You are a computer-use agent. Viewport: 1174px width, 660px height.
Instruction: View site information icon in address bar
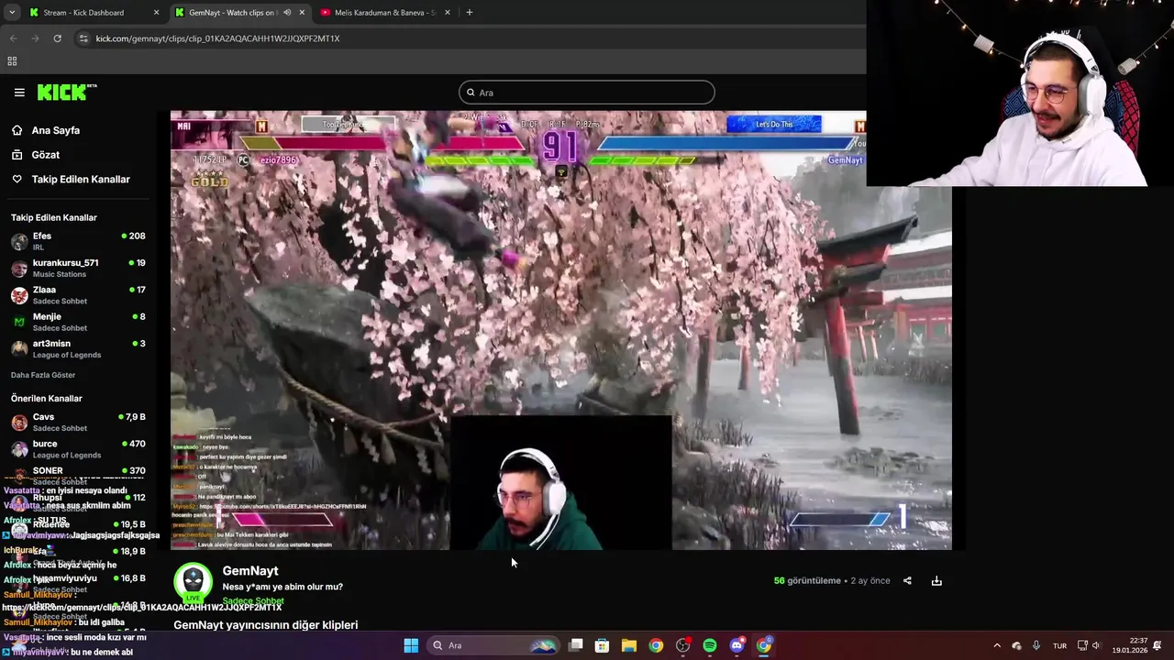click(83, 38)
